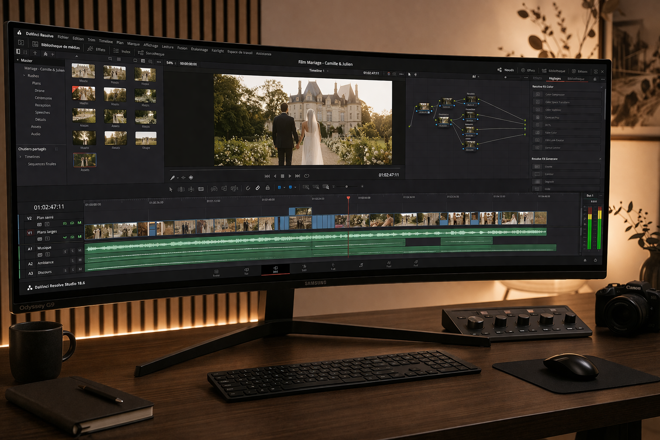This screenshot has width=660, height=440.
Task: Expand the Timelines shared bin
Action: point(20,156)
